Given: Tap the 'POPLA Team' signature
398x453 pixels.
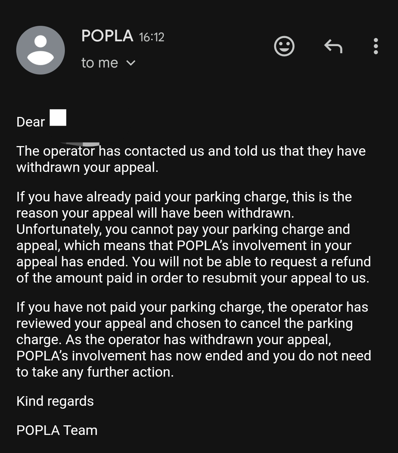Looking at the screenshot, I should pyautogui.click(x=57, y=430).
